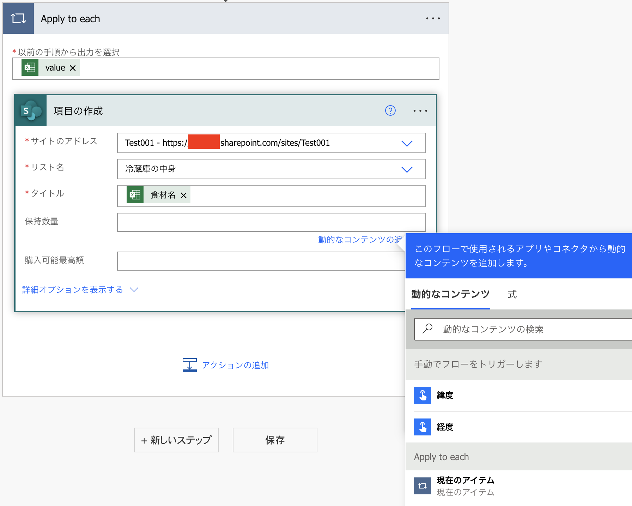The height and width of the screenshot is (506, 632).
Task: Remove the 食材名 token
Action: [183, 195]
